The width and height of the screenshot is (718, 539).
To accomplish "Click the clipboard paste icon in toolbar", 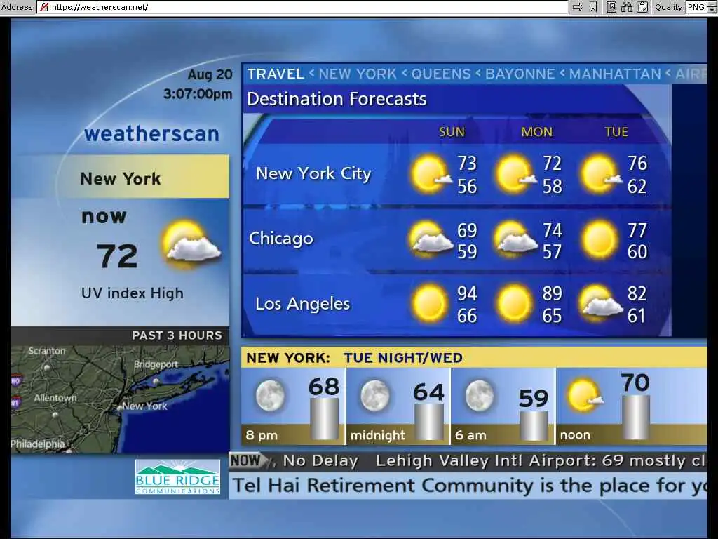I will coord(642,7).
